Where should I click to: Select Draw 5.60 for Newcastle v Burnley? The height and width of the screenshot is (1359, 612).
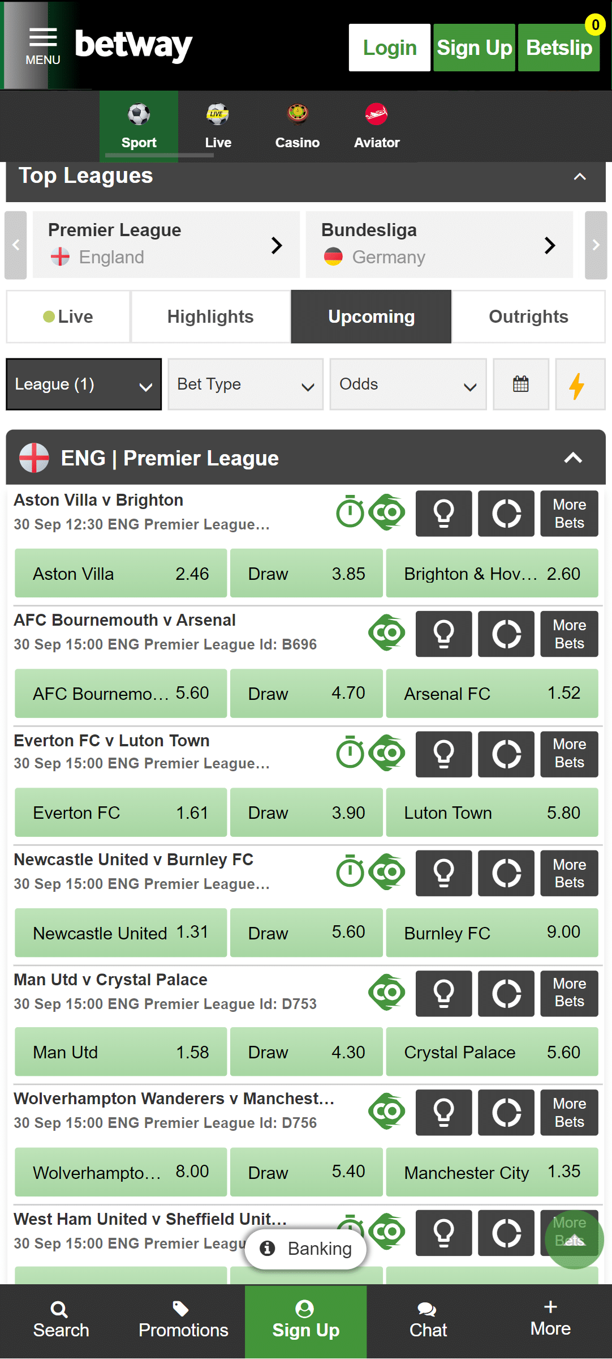coord(306,933)
